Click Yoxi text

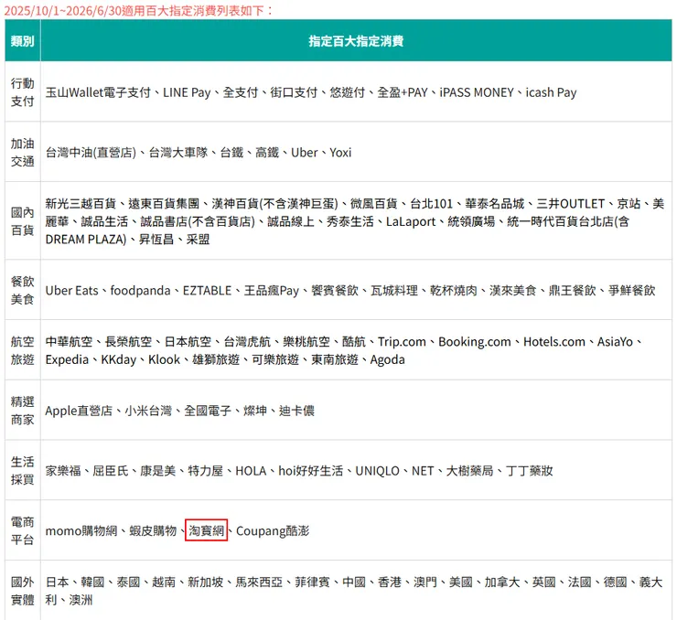[x=340, y=153]
